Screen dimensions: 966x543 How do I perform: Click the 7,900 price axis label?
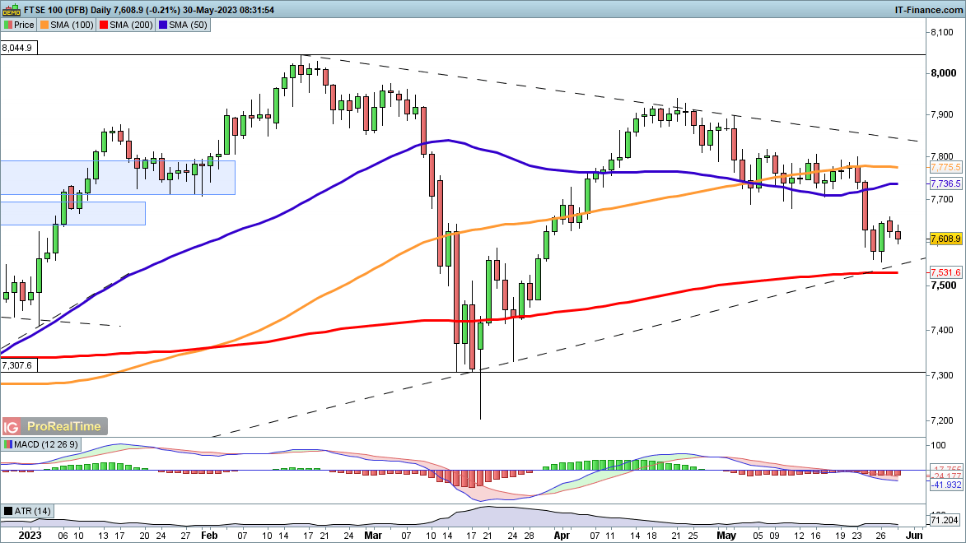coord(943,115)
